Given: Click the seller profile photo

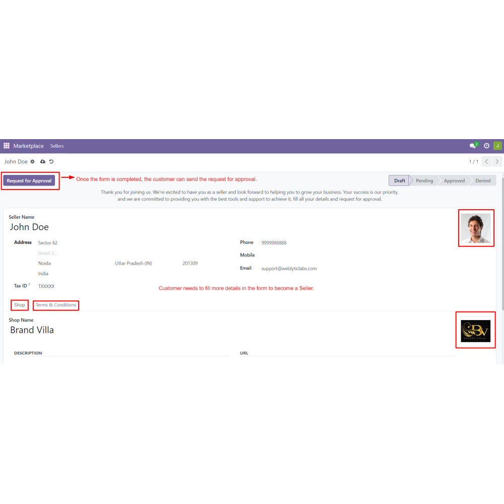Looking at the screenshot, I should point(476,228).
